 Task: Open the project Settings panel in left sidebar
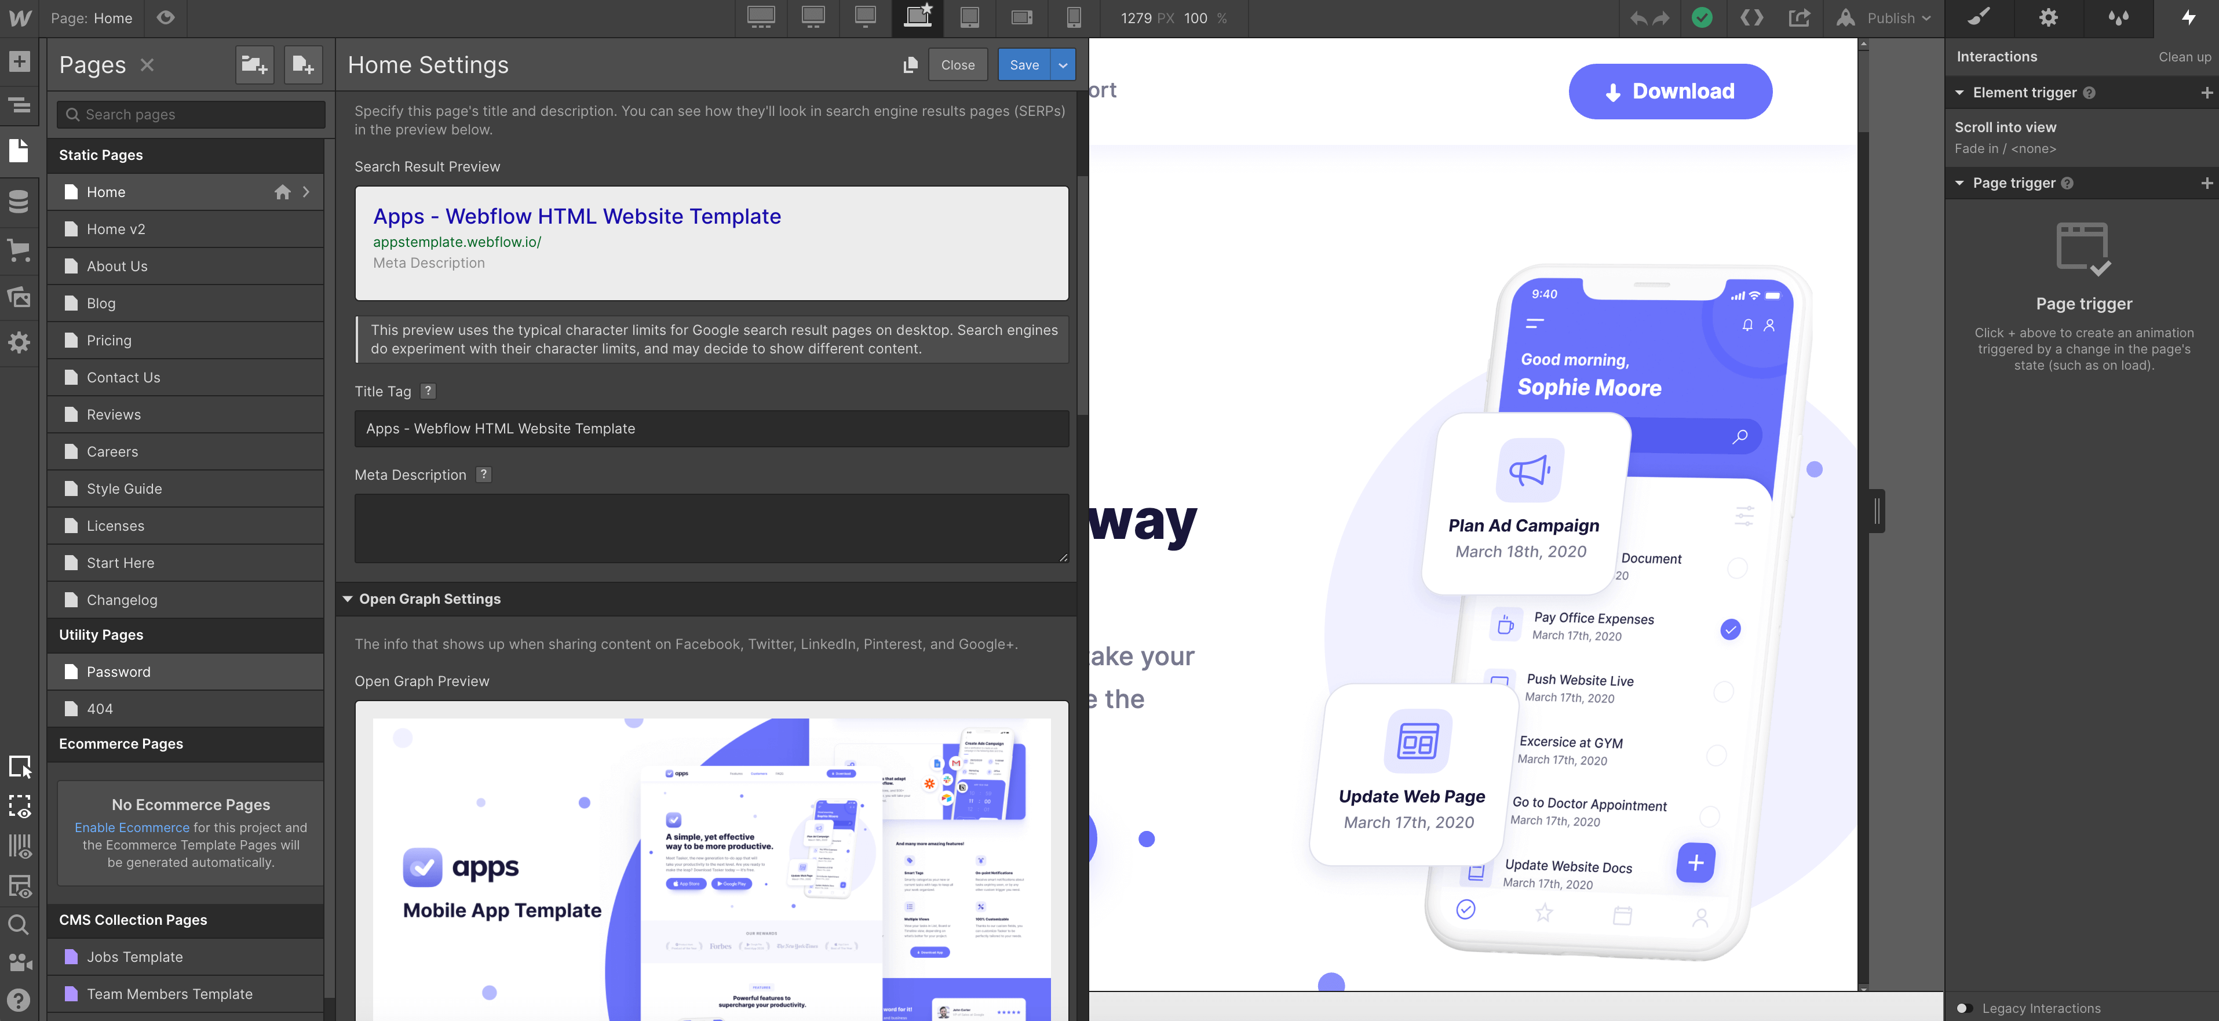(19, 343)
